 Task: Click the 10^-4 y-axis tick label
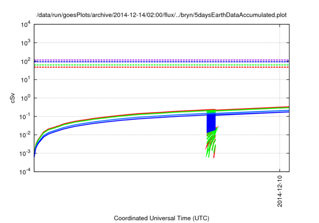point(25,172)
